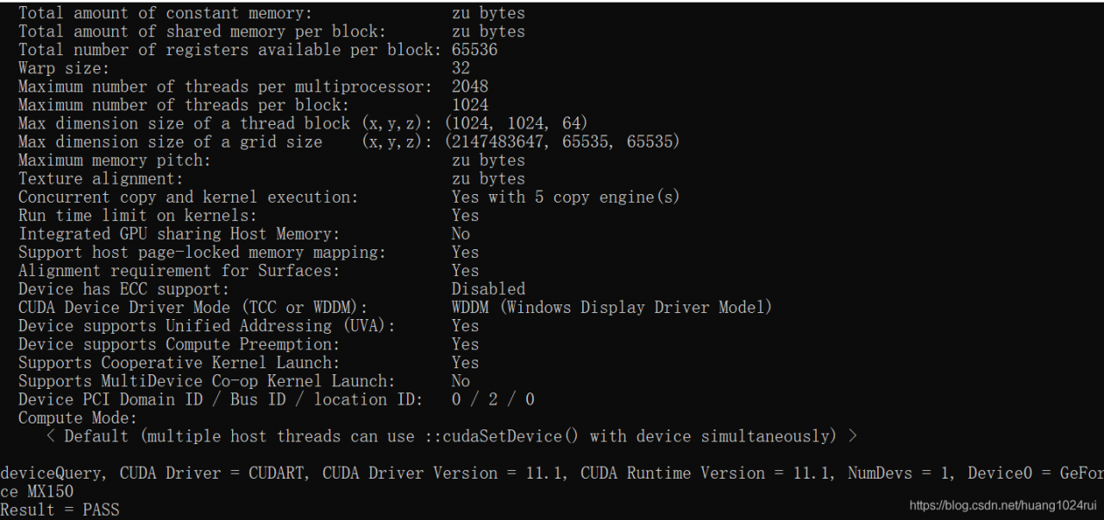Click the "Total amount of constant memory:" line
Screen dimensions: 1104x520
pos(272,13)
